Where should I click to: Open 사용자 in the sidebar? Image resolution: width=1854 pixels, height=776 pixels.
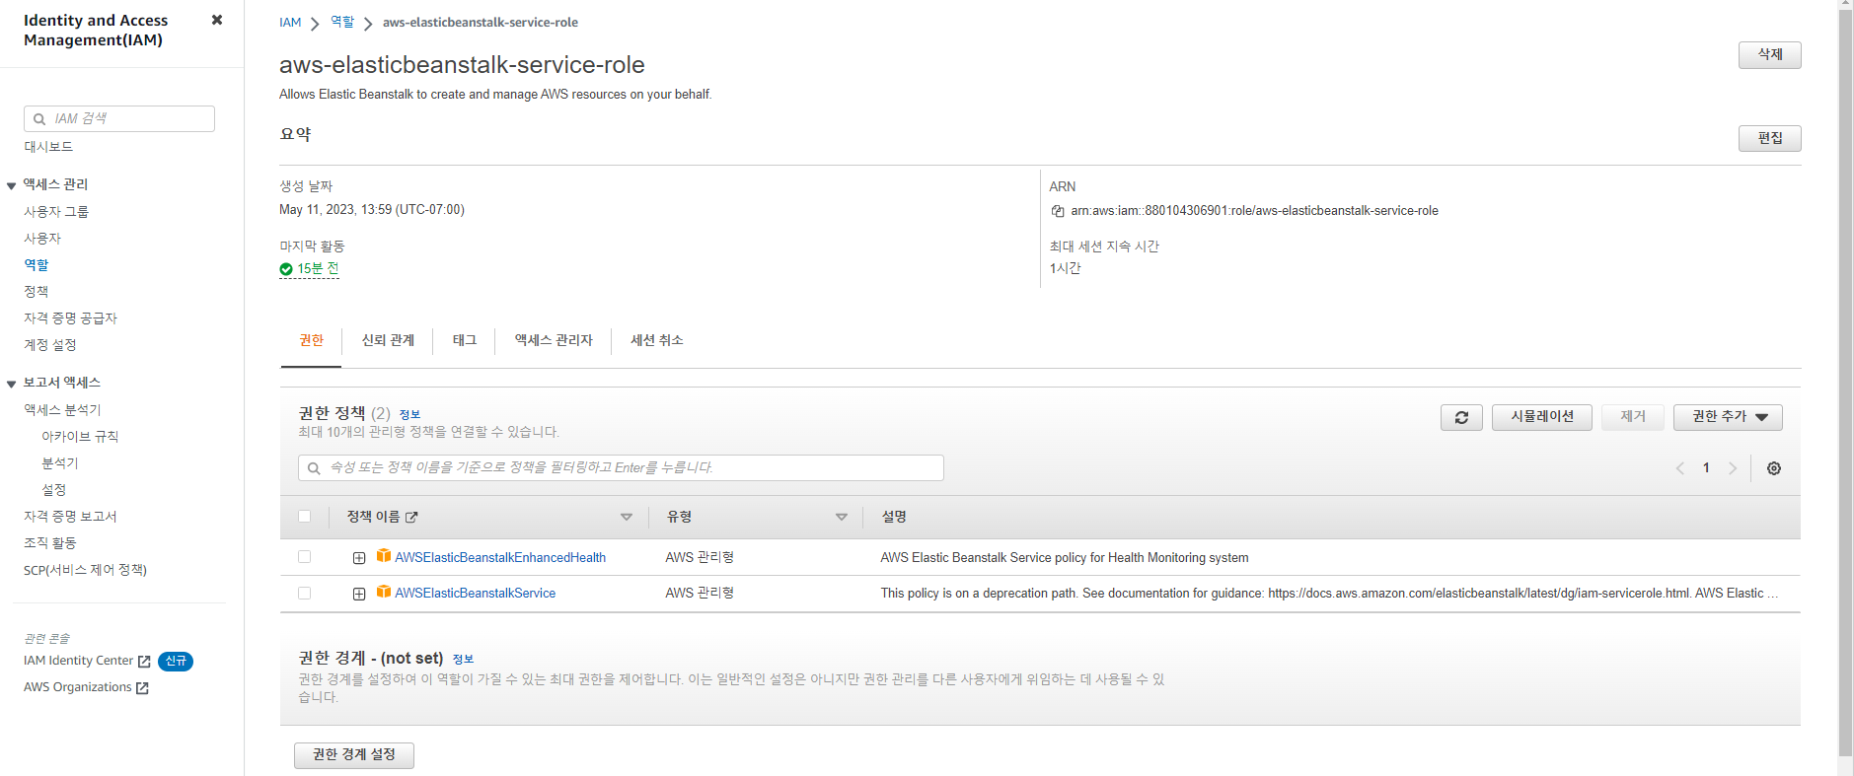[x=42, y=239]
